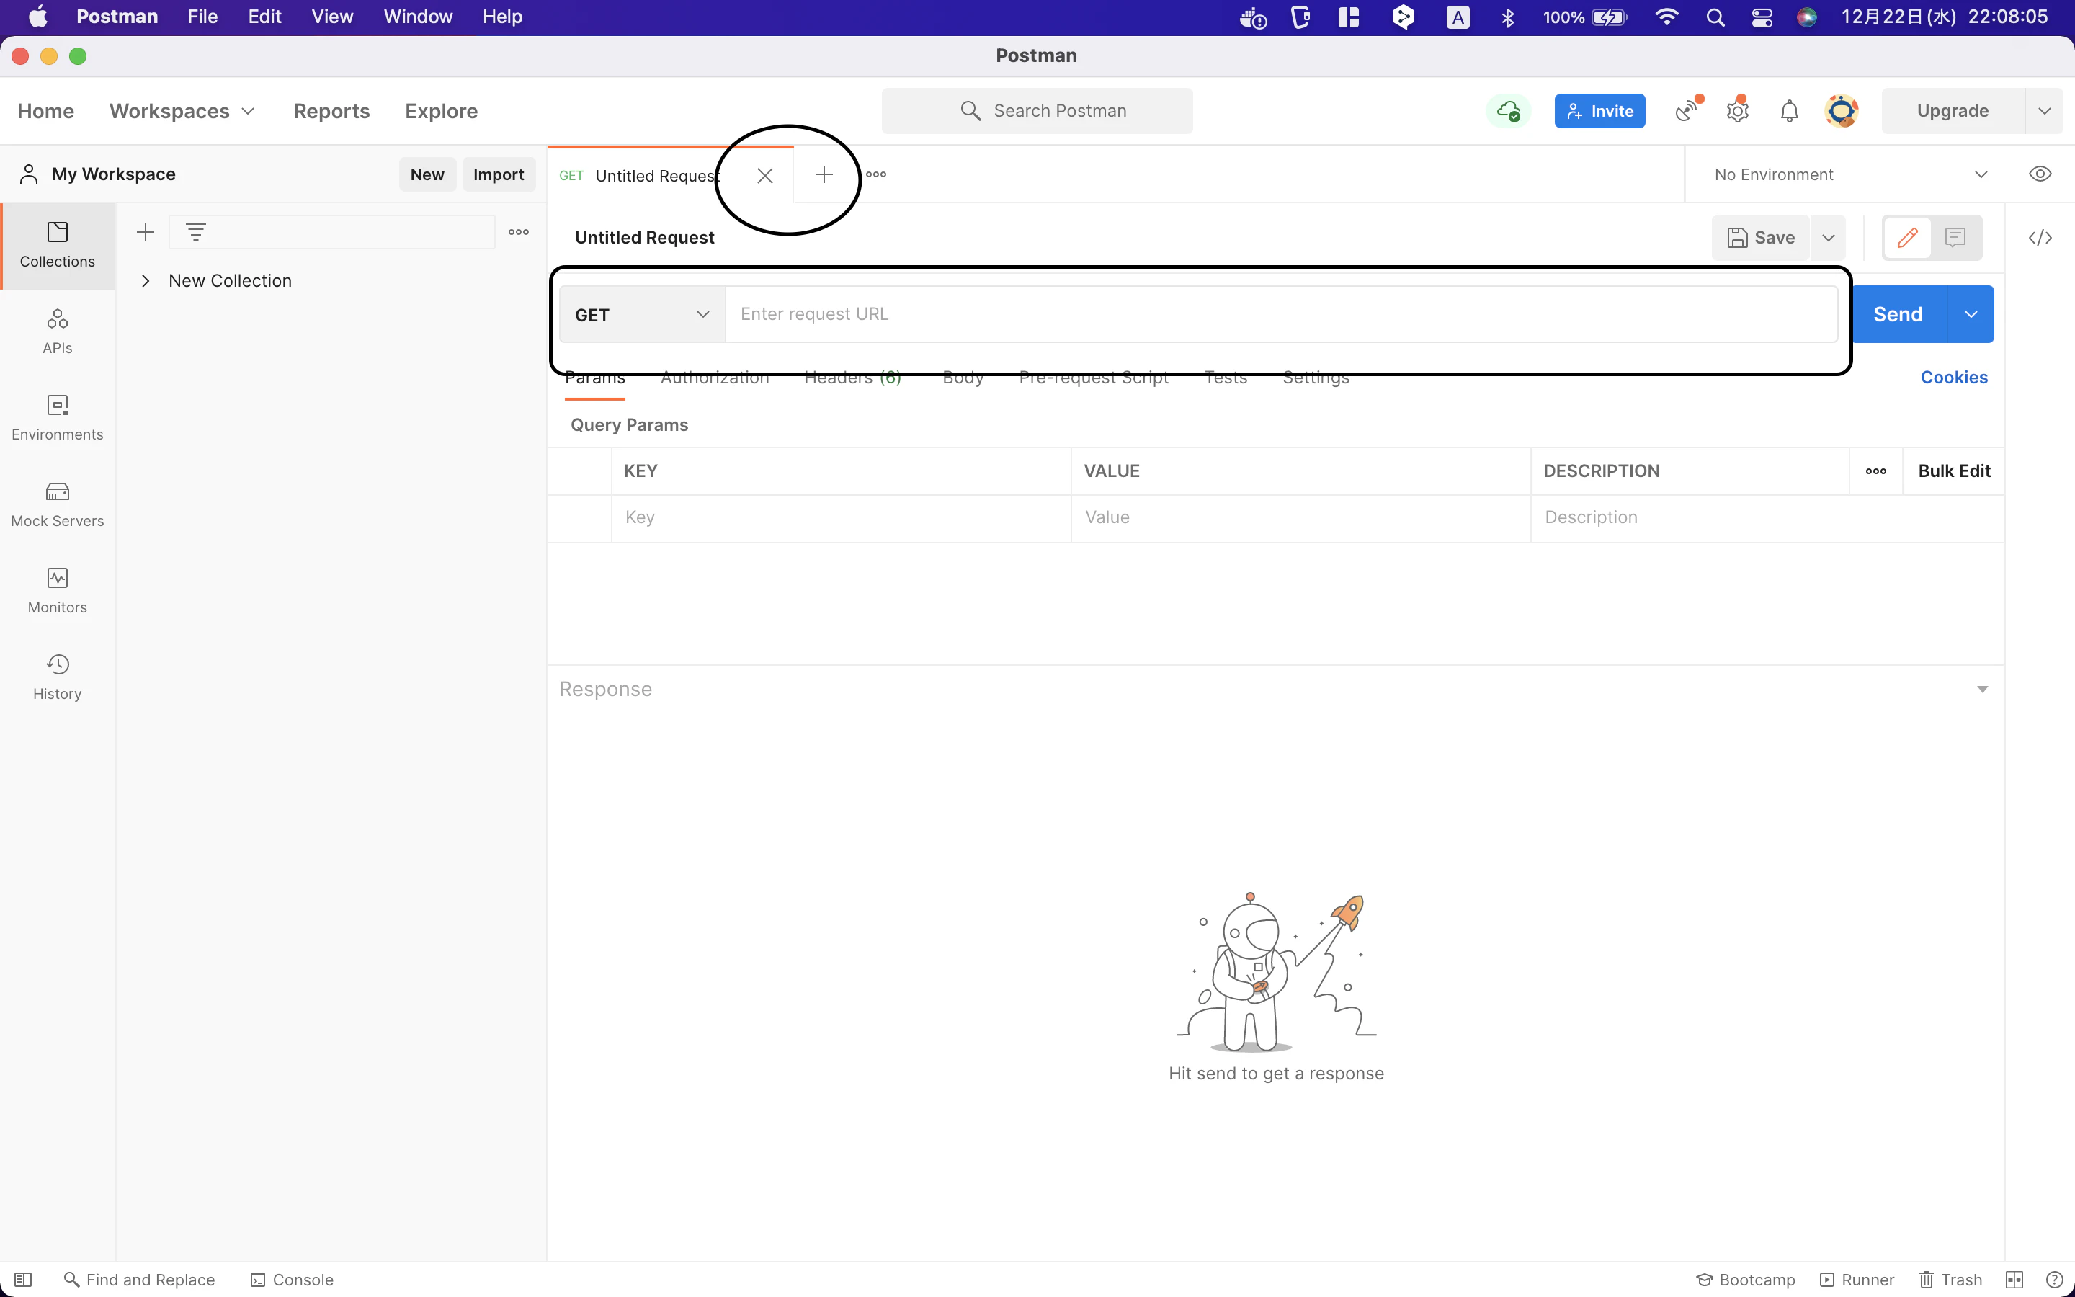The width and height of the screenshot is (2075, 1297).
Task: Open the tab bar three-dot options
Action: [876, 175]
